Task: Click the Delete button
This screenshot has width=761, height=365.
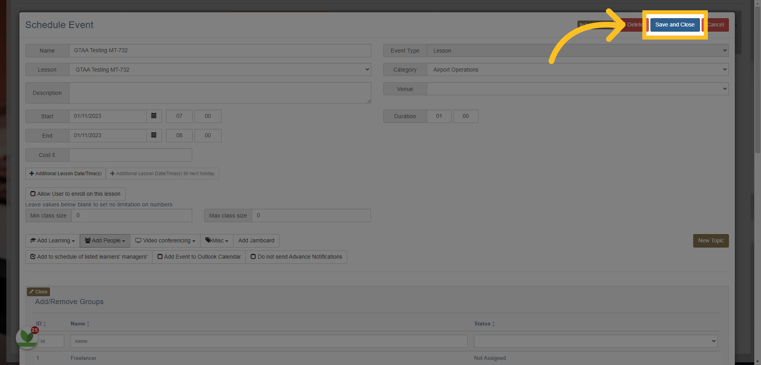Action: point(635,25)
